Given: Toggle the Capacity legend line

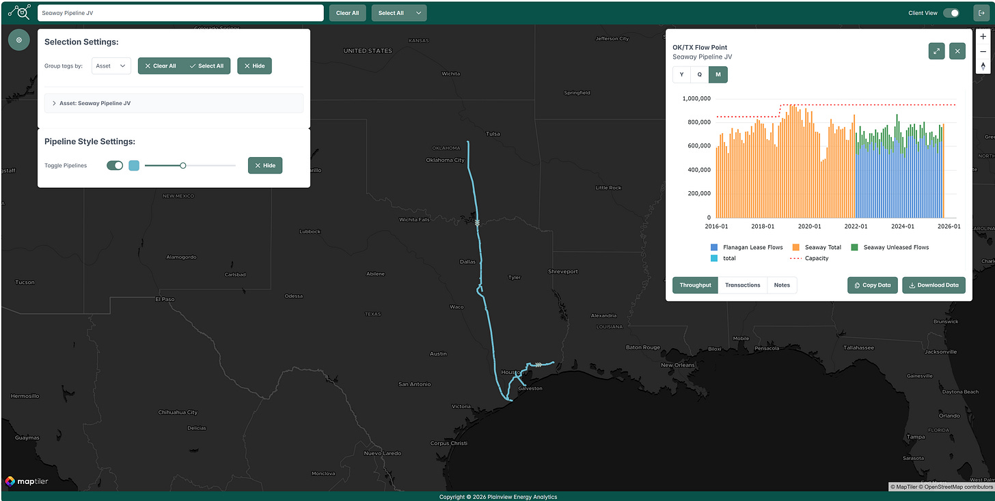Looking at the screenshot, I should click(x=809, y=258).
